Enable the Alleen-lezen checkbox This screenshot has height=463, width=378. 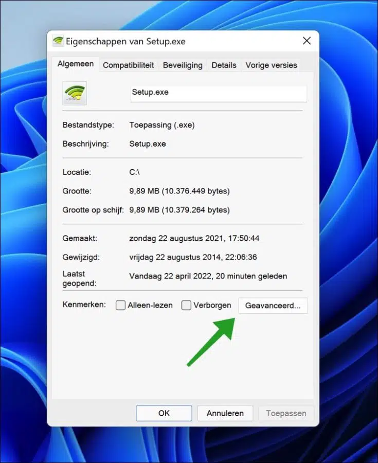pos(120,305)
